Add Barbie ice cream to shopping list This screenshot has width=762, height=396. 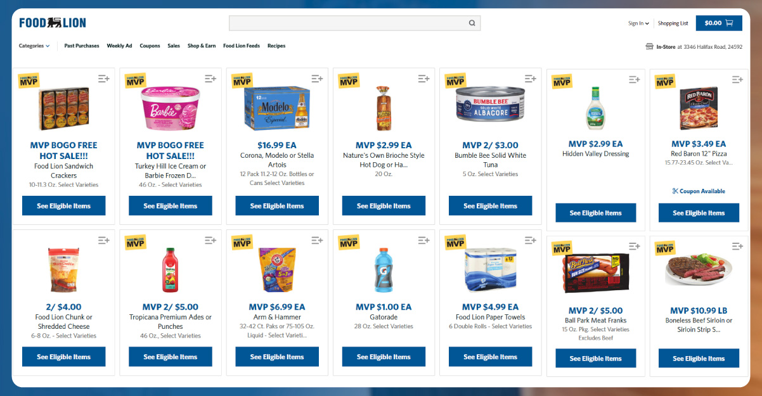point(210,78)
